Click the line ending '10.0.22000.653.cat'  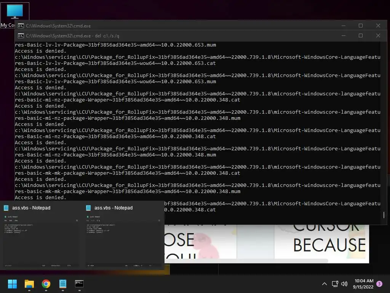point(115,63)
